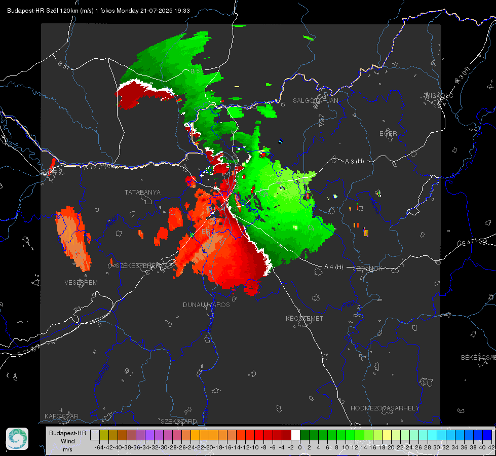
Task: Click the cyan swatch for 28 to 30 m/s
Action: tap(433, 435)
